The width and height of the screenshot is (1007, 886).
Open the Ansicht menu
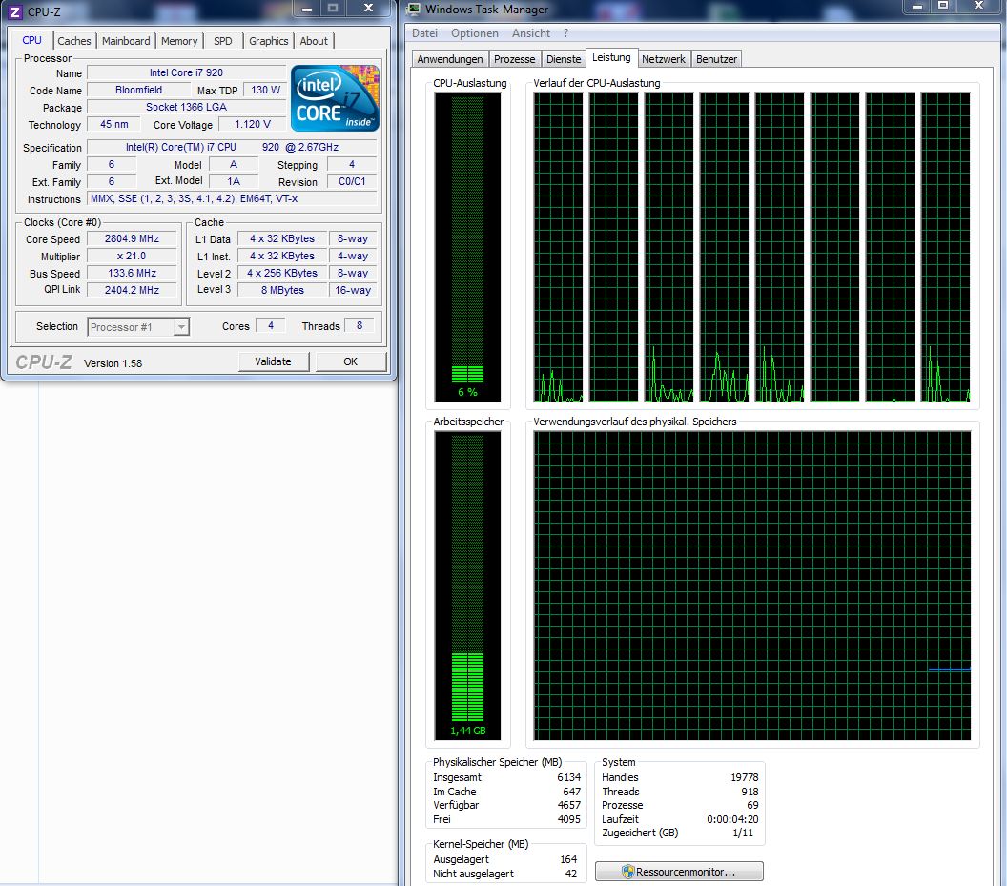(x=531, y=33)
